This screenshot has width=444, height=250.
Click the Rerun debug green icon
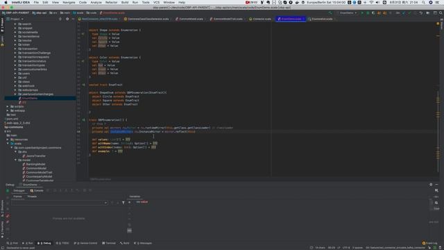tap(8, 191)
